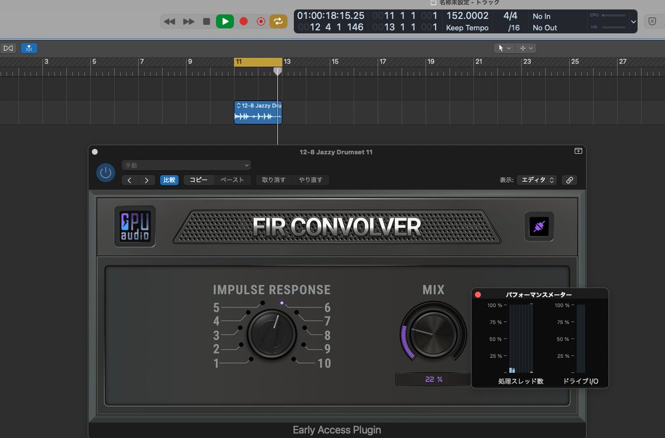Click the GPU Audio logo
The image size is (665, 438).
click(x=135, y=226)
